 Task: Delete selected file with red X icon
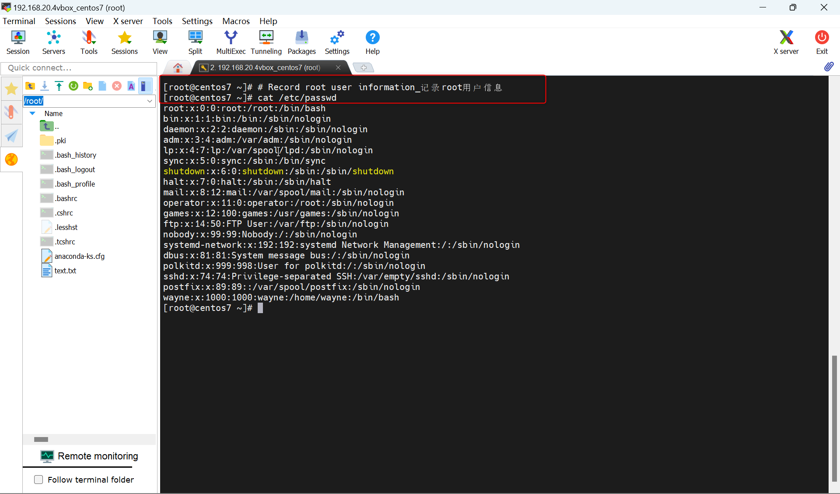click(x=117, y=86)
